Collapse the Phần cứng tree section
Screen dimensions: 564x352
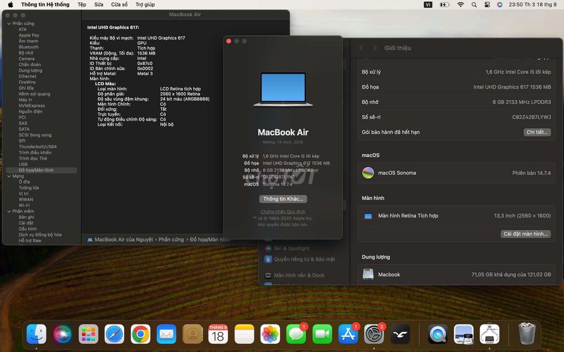click(9, 24)
